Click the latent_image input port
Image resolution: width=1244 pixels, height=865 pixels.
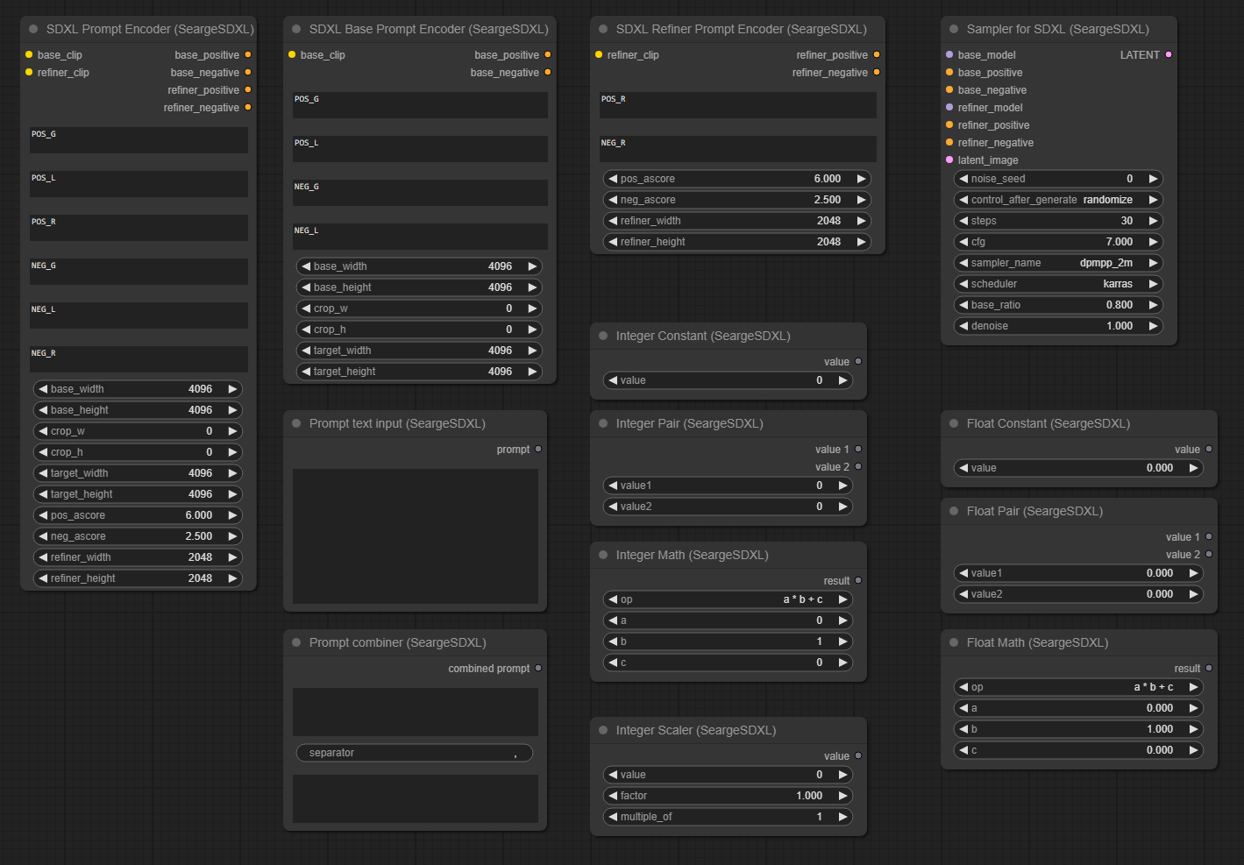(x=949, y=160)
